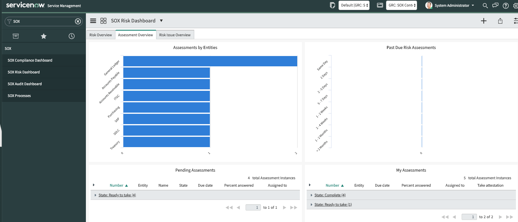Collapse the SOX application menu header
518x222 pixels.
[44, 49]
